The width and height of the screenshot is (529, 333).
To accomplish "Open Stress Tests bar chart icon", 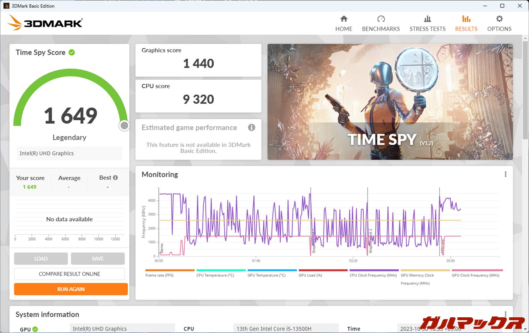I will point(427,19).
